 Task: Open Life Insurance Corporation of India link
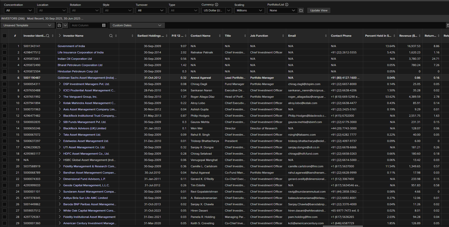click(x=81, y=52)
